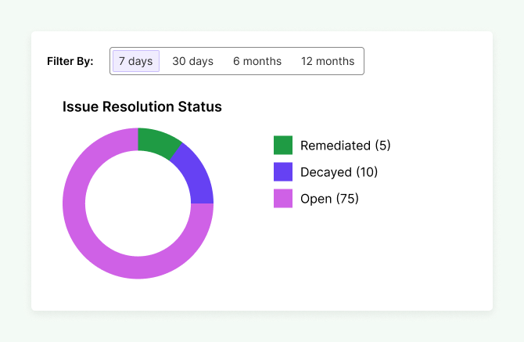This screenshot has height=342, width=524.
Task: Click the Issue Resolution Status title
Action: pyautogui.click(x=142, y=106)
